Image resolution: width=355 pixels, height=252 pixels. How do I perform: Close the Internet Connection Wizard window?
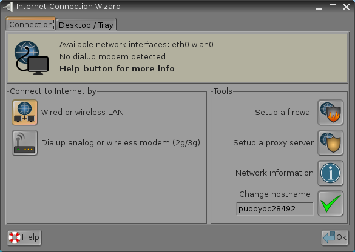[346, 7]
